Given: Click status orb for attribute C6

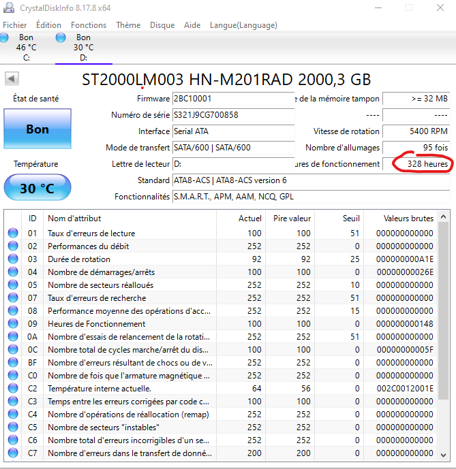Looking at the screenshot, I should (x=13, y=440).
